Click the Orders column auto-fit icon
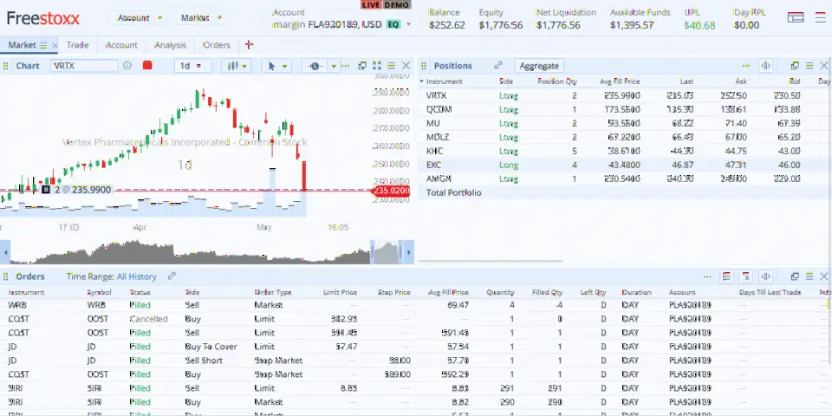The height and width of the screenshot is (416, 832). tap(765, 276)
